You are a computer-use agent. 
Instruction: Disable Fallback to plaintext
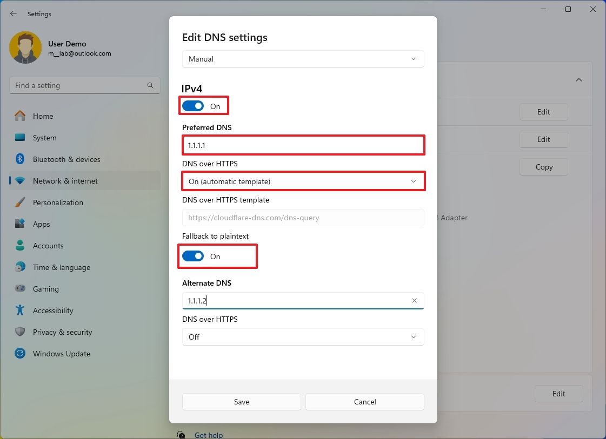[x=193, y=255]
